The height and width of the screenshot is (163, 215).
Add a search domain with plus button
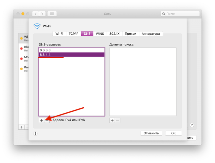click(112, 120)
